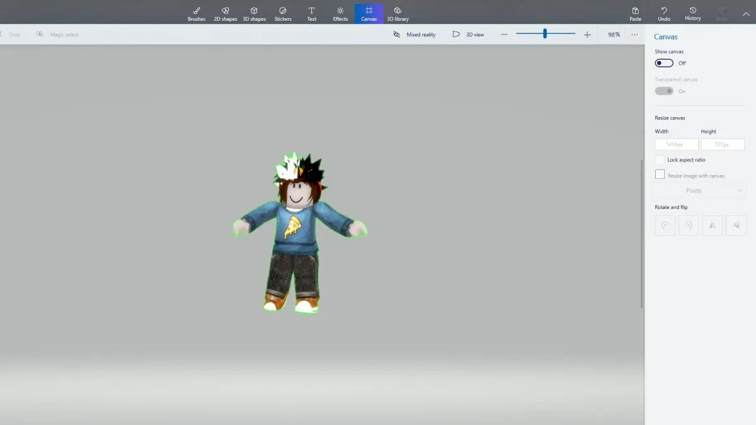This screenshot has height=425, width=756.
Task: Switch to 3D view
Action: click(x=469, y=35)
